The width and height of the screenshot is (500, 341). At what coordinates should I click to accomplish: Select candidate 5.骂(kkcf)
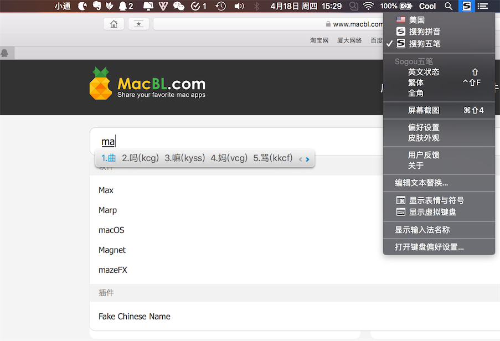pos(273,158)
